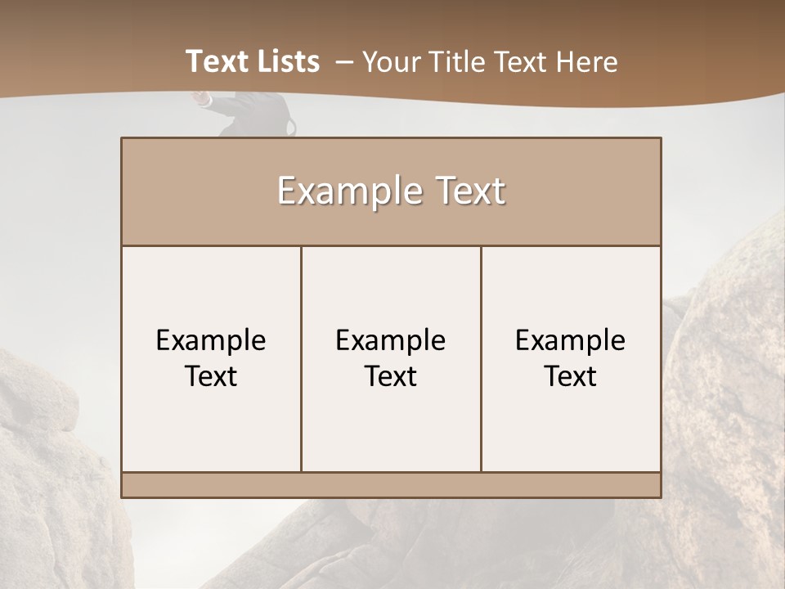Select the word "Example" in the middle column
This screenshot has height=589, width=785.
click(x=391, y=340)
